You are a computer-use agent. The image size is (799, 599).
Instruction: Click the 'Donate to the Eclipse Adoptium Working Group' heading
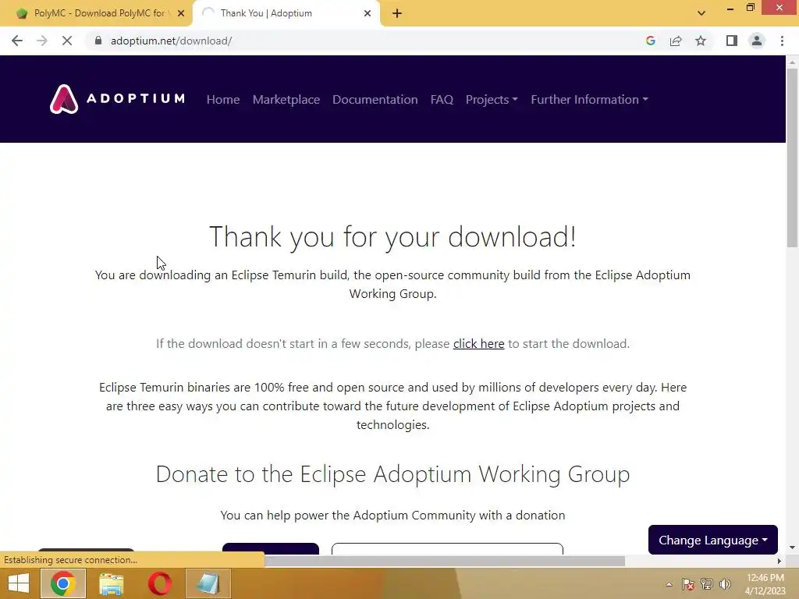click(393, 474)
